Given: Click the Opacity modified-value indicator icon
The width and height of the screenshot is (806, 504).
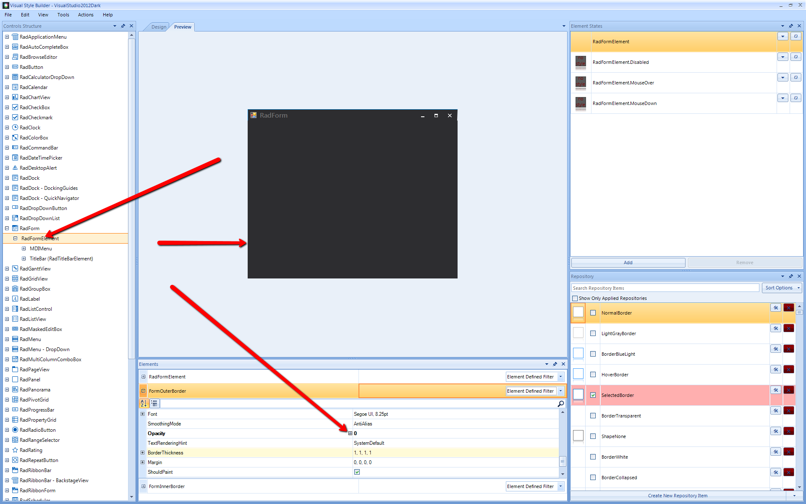Looking at the screenshot, I should pos(351,433).
